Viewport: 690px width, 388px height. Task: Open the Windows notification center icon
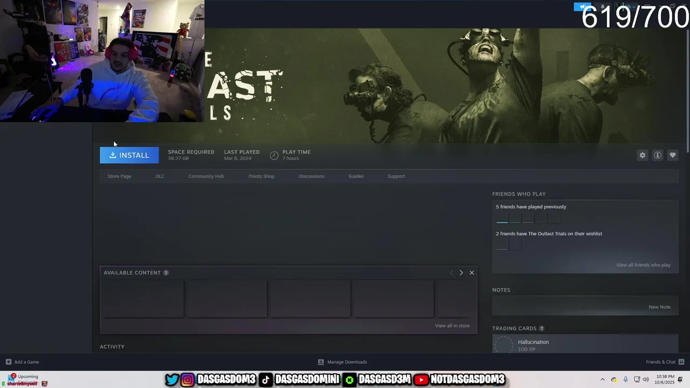click(681, 379)
